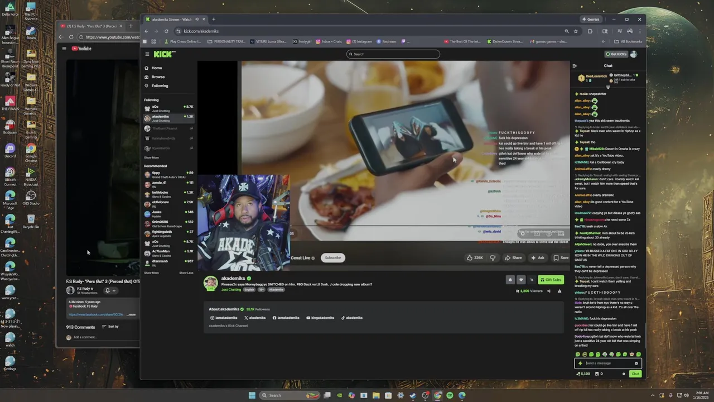Expand Following list with Show More

[x=151, y=157]
